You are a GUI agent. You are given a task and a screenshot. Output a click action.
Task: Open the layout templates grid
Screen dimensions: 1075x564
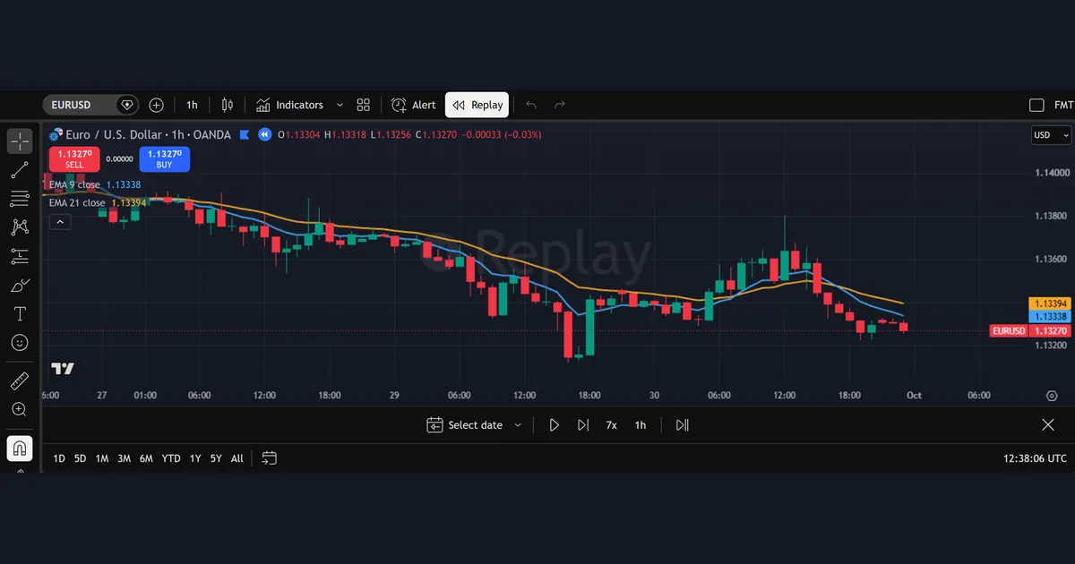point(363,105)
